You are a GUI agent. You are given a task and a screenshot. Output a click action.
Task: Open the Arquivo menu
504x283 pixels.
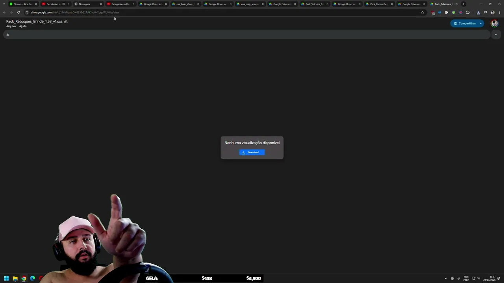tap(11, 26)
